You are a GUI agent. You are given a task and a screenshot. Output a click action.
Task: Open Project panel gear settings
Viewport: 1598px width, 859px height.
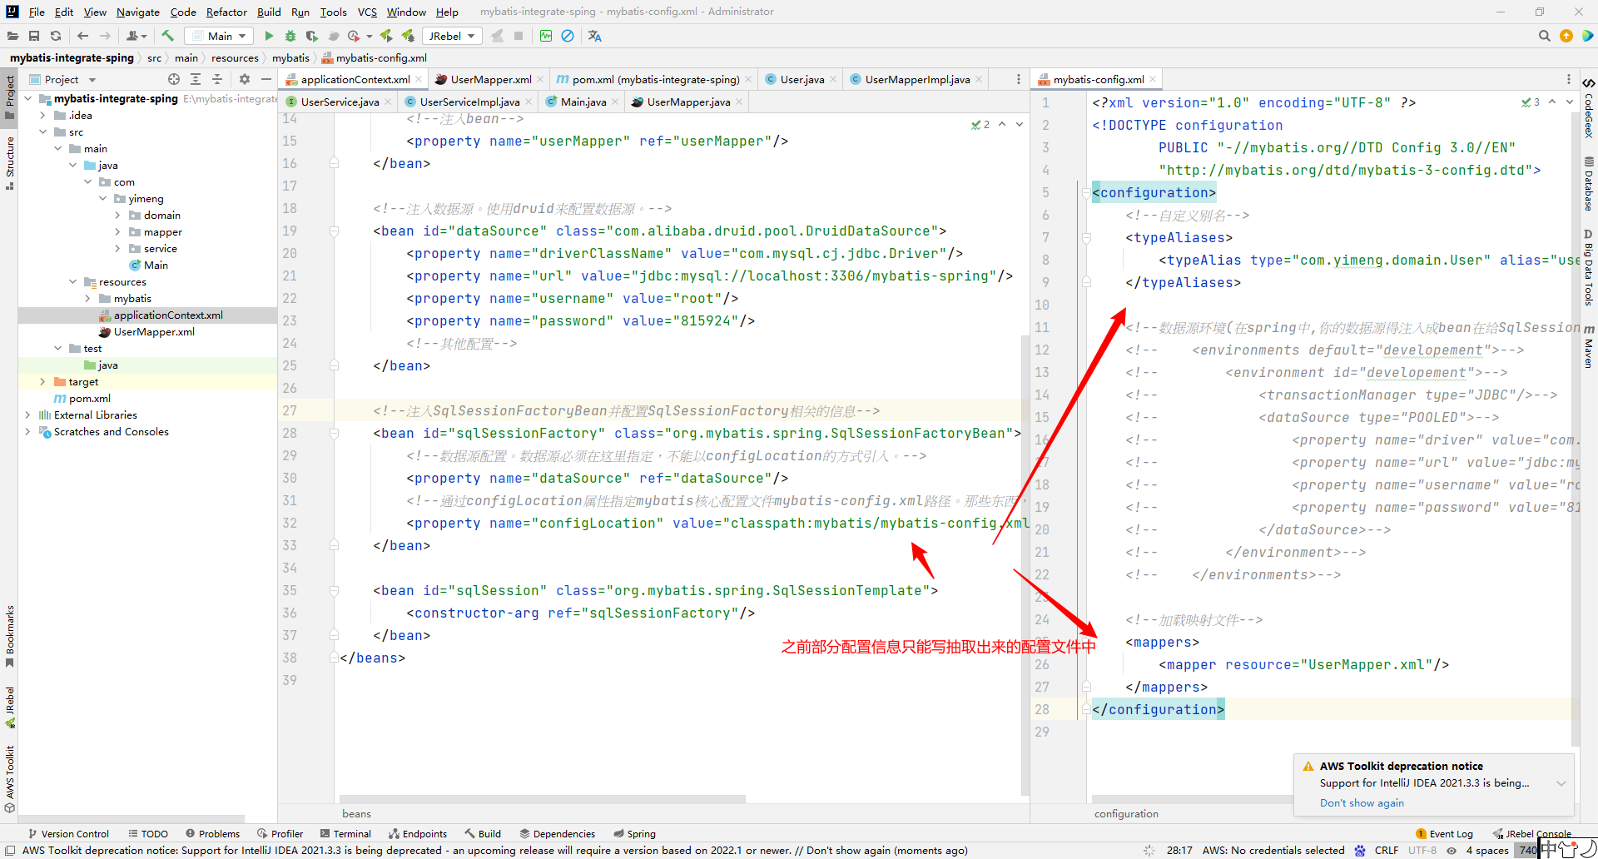click(x=245, y=79)
